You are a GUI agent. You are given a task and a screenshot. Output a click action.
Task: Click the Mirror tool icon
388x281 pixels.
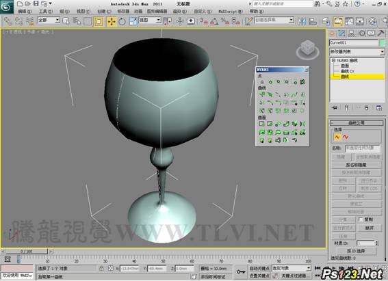pyautogui.click(x=302, y=21)
